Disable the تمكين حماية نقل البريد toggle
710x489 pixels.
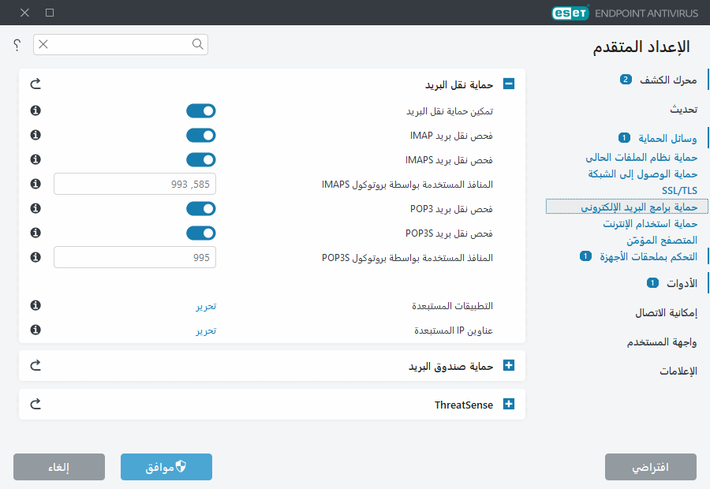(201, 110)
